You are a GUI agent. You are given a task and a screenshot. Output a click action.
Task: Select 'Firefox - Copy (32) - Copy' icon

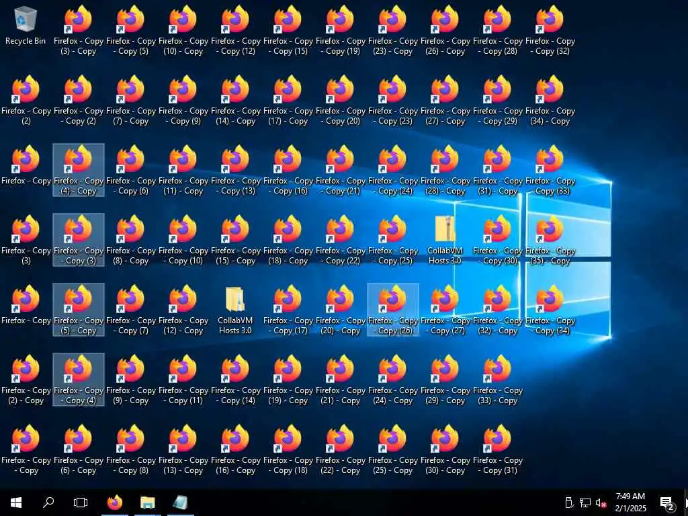click(498, 310)
